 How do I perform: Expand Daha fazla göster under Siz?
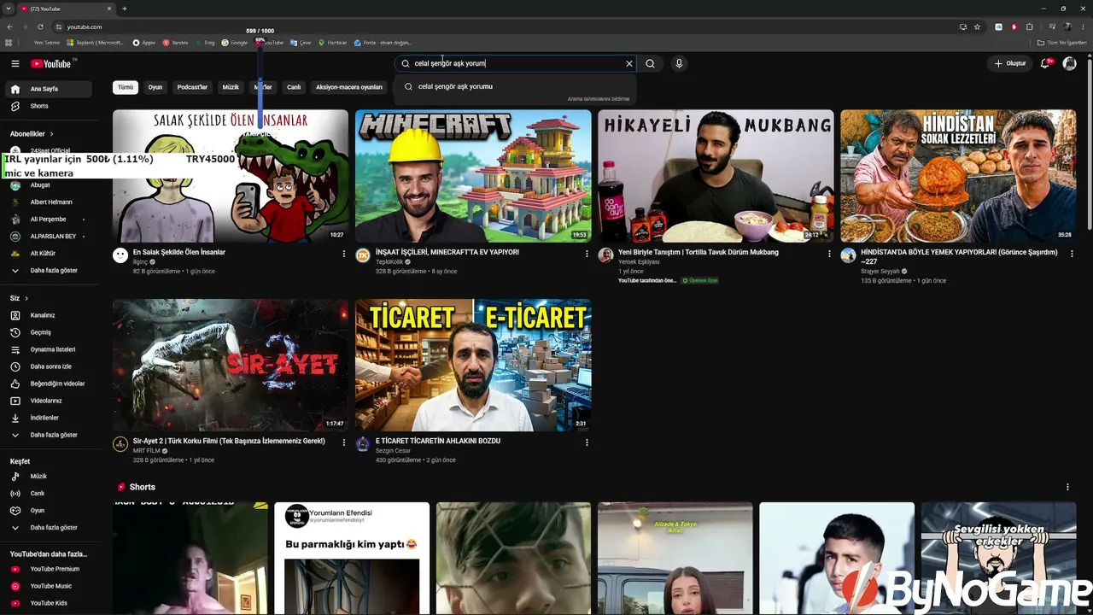(49, 435)
